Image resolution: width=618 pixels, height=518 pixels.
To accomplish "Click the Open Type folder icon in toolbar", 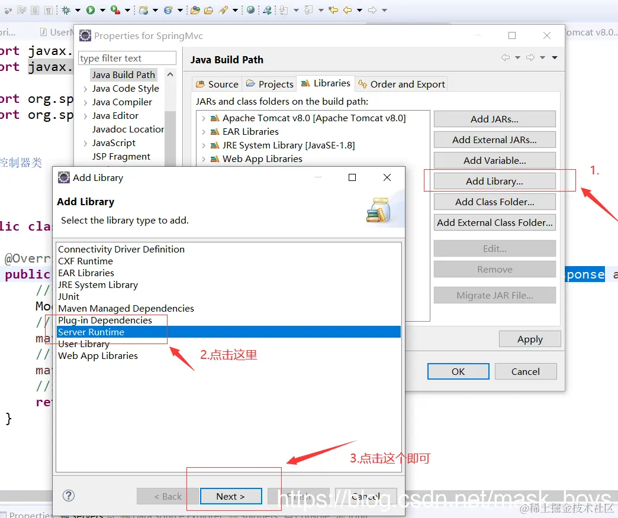I will (x=195, y=10).
